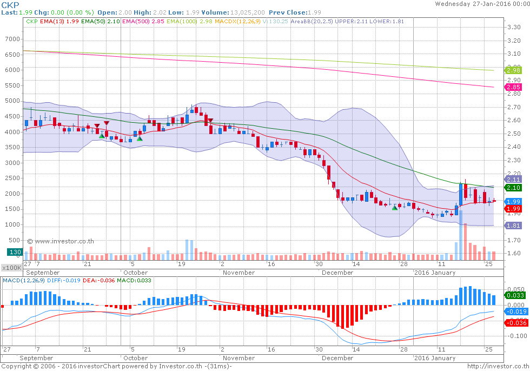Click the earlier red sell triangle in September
Image resolution: width=530 pixels, height=371 pixels.
(x=97, y=126)
